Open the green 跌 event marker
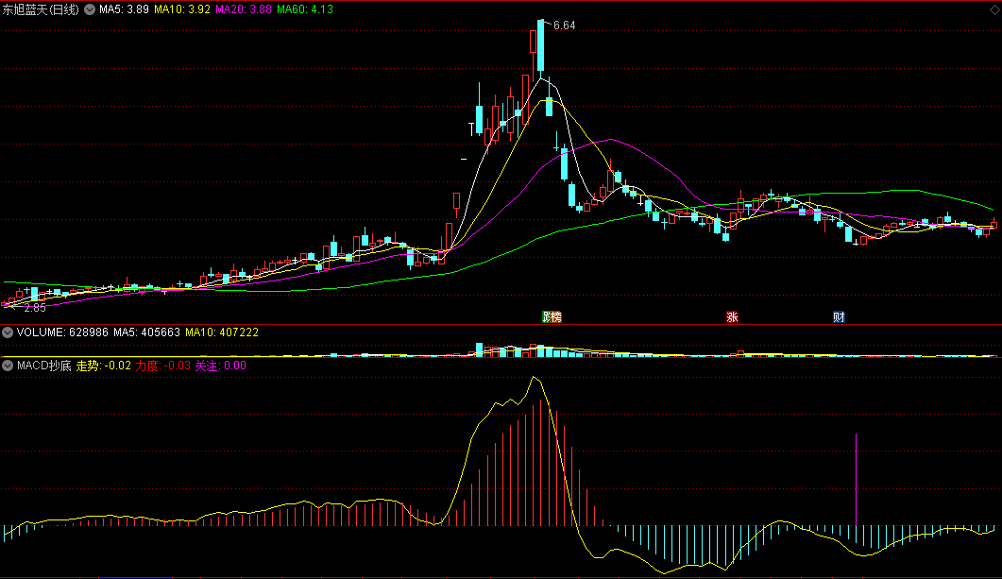The image size is (1002, 579). point(547,317)
